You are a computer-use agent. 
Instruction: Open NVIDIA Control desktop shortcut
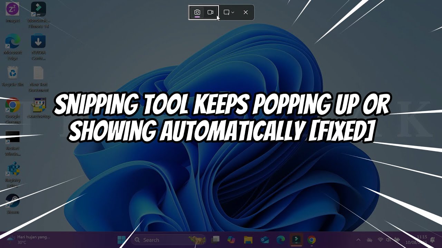(x=38, y=47)
